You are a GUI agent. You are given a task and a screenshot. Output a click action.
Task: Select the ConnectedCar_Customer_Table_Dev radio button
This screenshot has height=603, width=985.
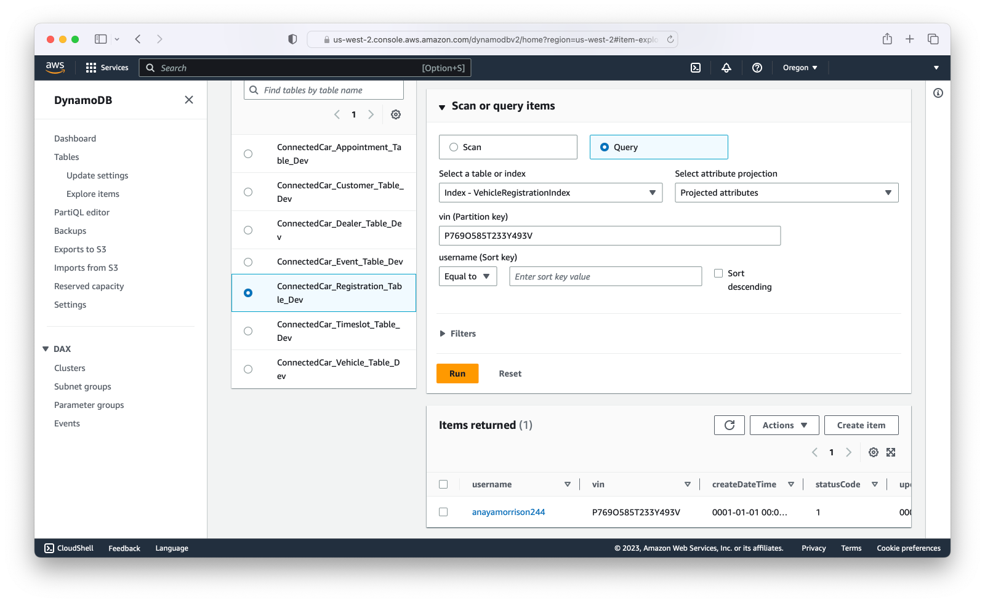point(248,192)
